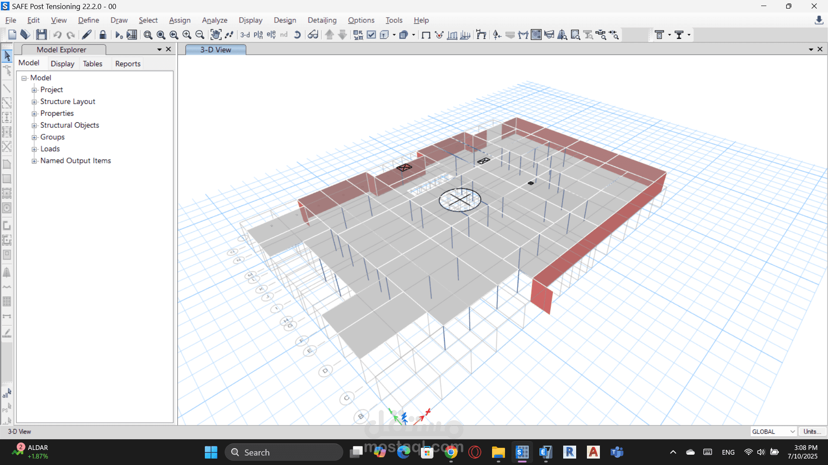
Task: Click the show undeformed shape icon
Action: click(426, 35)
